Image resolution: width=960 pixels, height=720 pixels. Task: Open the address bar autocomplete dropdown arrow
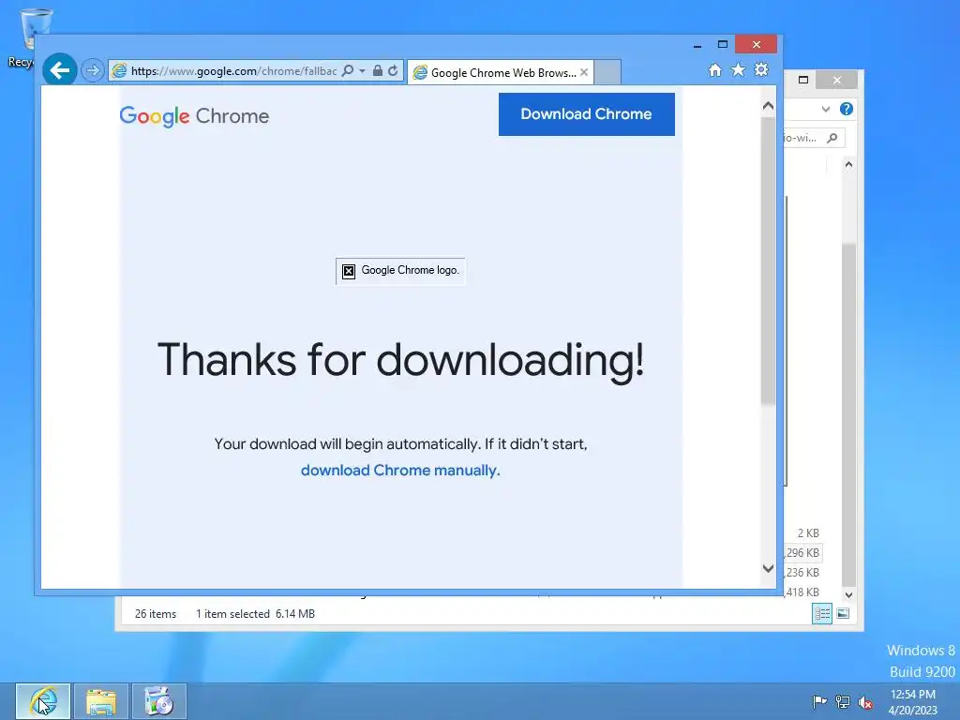(362, 71)
